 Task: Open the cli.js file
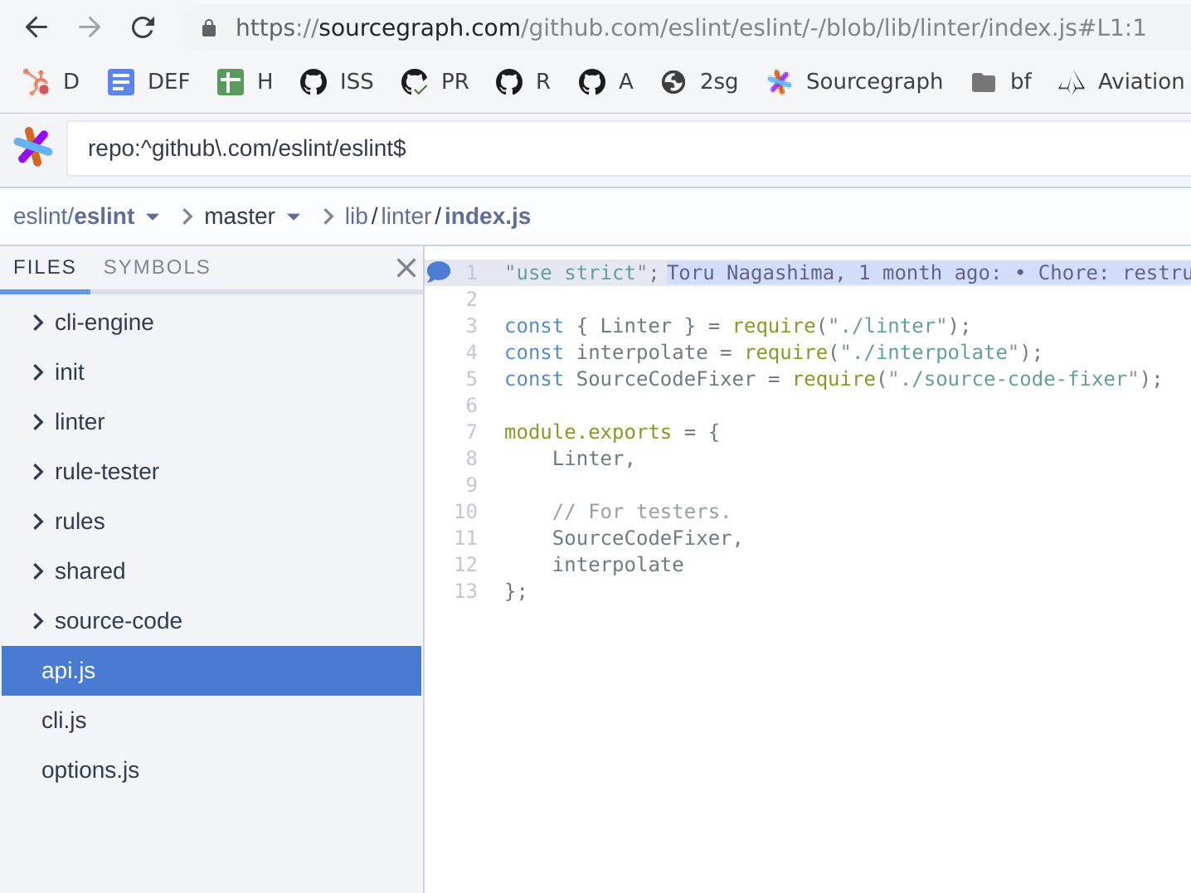(211, 721)
